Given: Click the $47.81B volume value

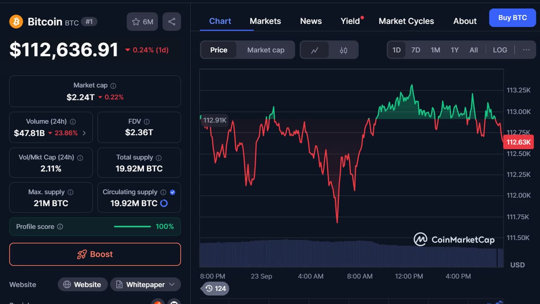Looking at the screenshot, I should tap(29, 133).
